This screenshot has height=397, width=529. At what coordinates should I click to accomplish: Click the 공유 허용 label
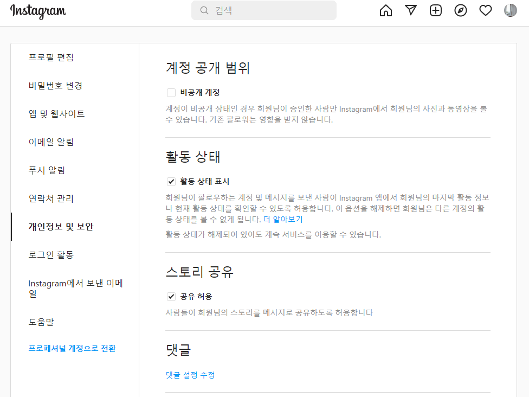(196, 297)
